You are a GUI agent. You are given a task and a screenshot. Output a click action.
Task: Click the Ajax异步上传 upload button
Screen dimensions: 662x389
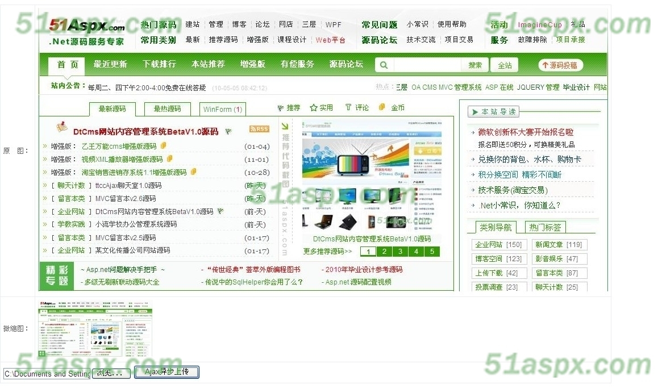tap(166, 372)
